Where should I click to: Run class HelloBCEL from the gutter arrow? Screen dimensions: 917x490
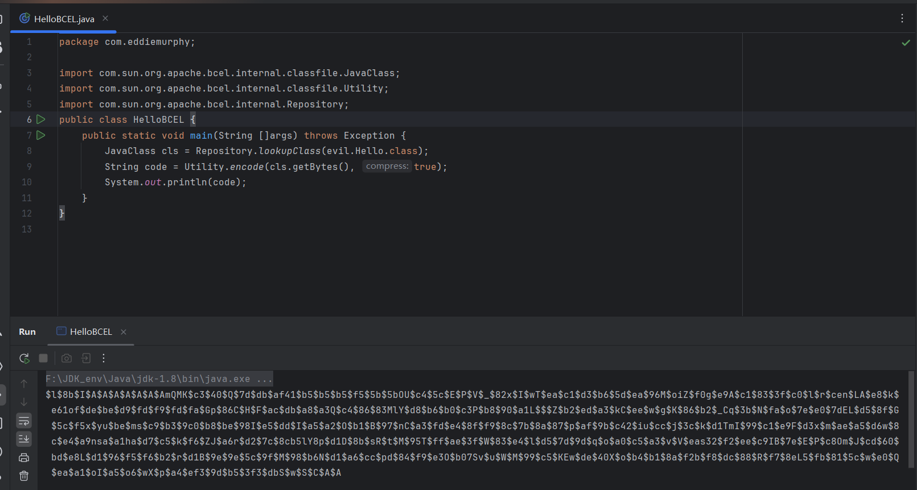pos(41,119)
